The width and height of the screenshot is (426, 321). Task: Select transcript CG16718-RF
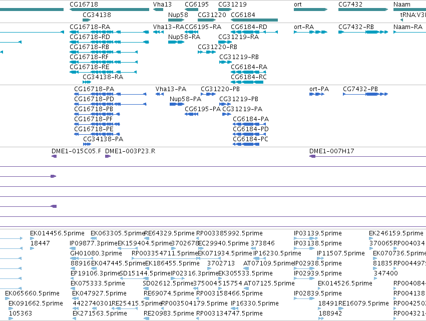coord(89,57)
